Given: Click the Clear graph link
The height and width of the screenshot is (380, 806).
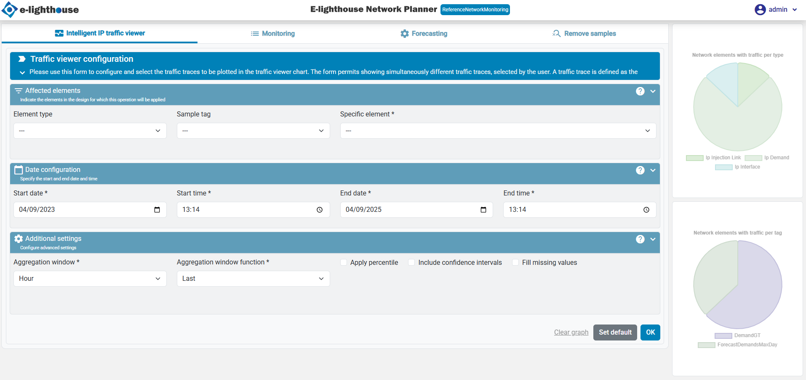Looking at the screenshot, I should [571, 332].
